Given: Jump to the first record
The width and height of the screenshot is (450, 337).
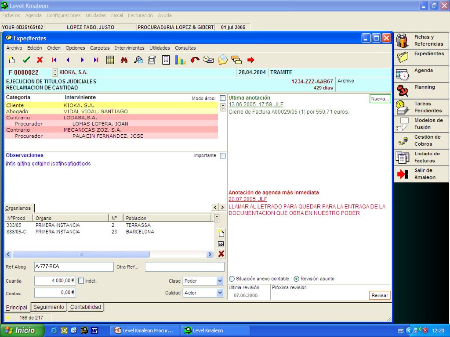Looking at the screenshot, I should coord(54,60).
